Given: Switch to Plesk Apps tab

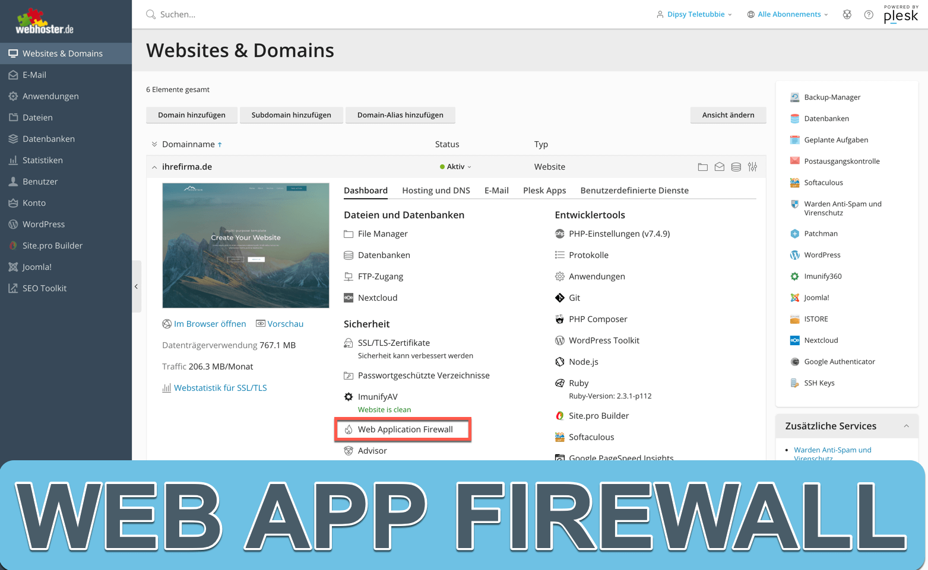Looking at the screenshot, I should [544, 190].
